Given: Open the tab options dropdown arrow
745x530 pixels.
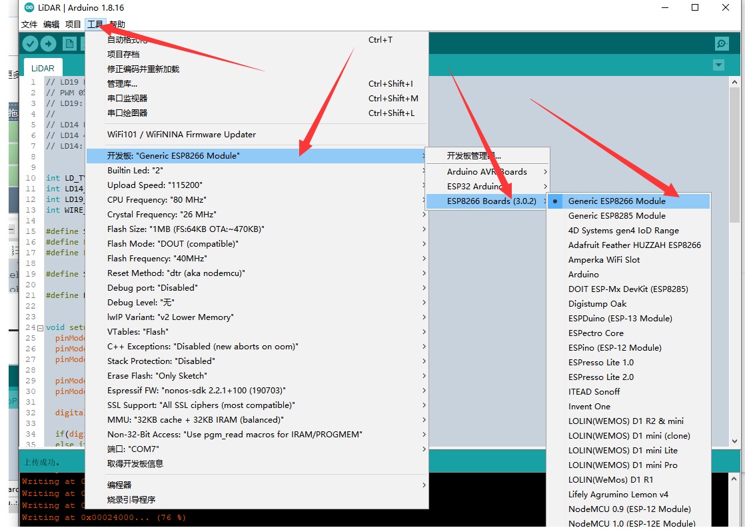Looking at the screenshot, I should pyautogui.click(x=718, y=65).
